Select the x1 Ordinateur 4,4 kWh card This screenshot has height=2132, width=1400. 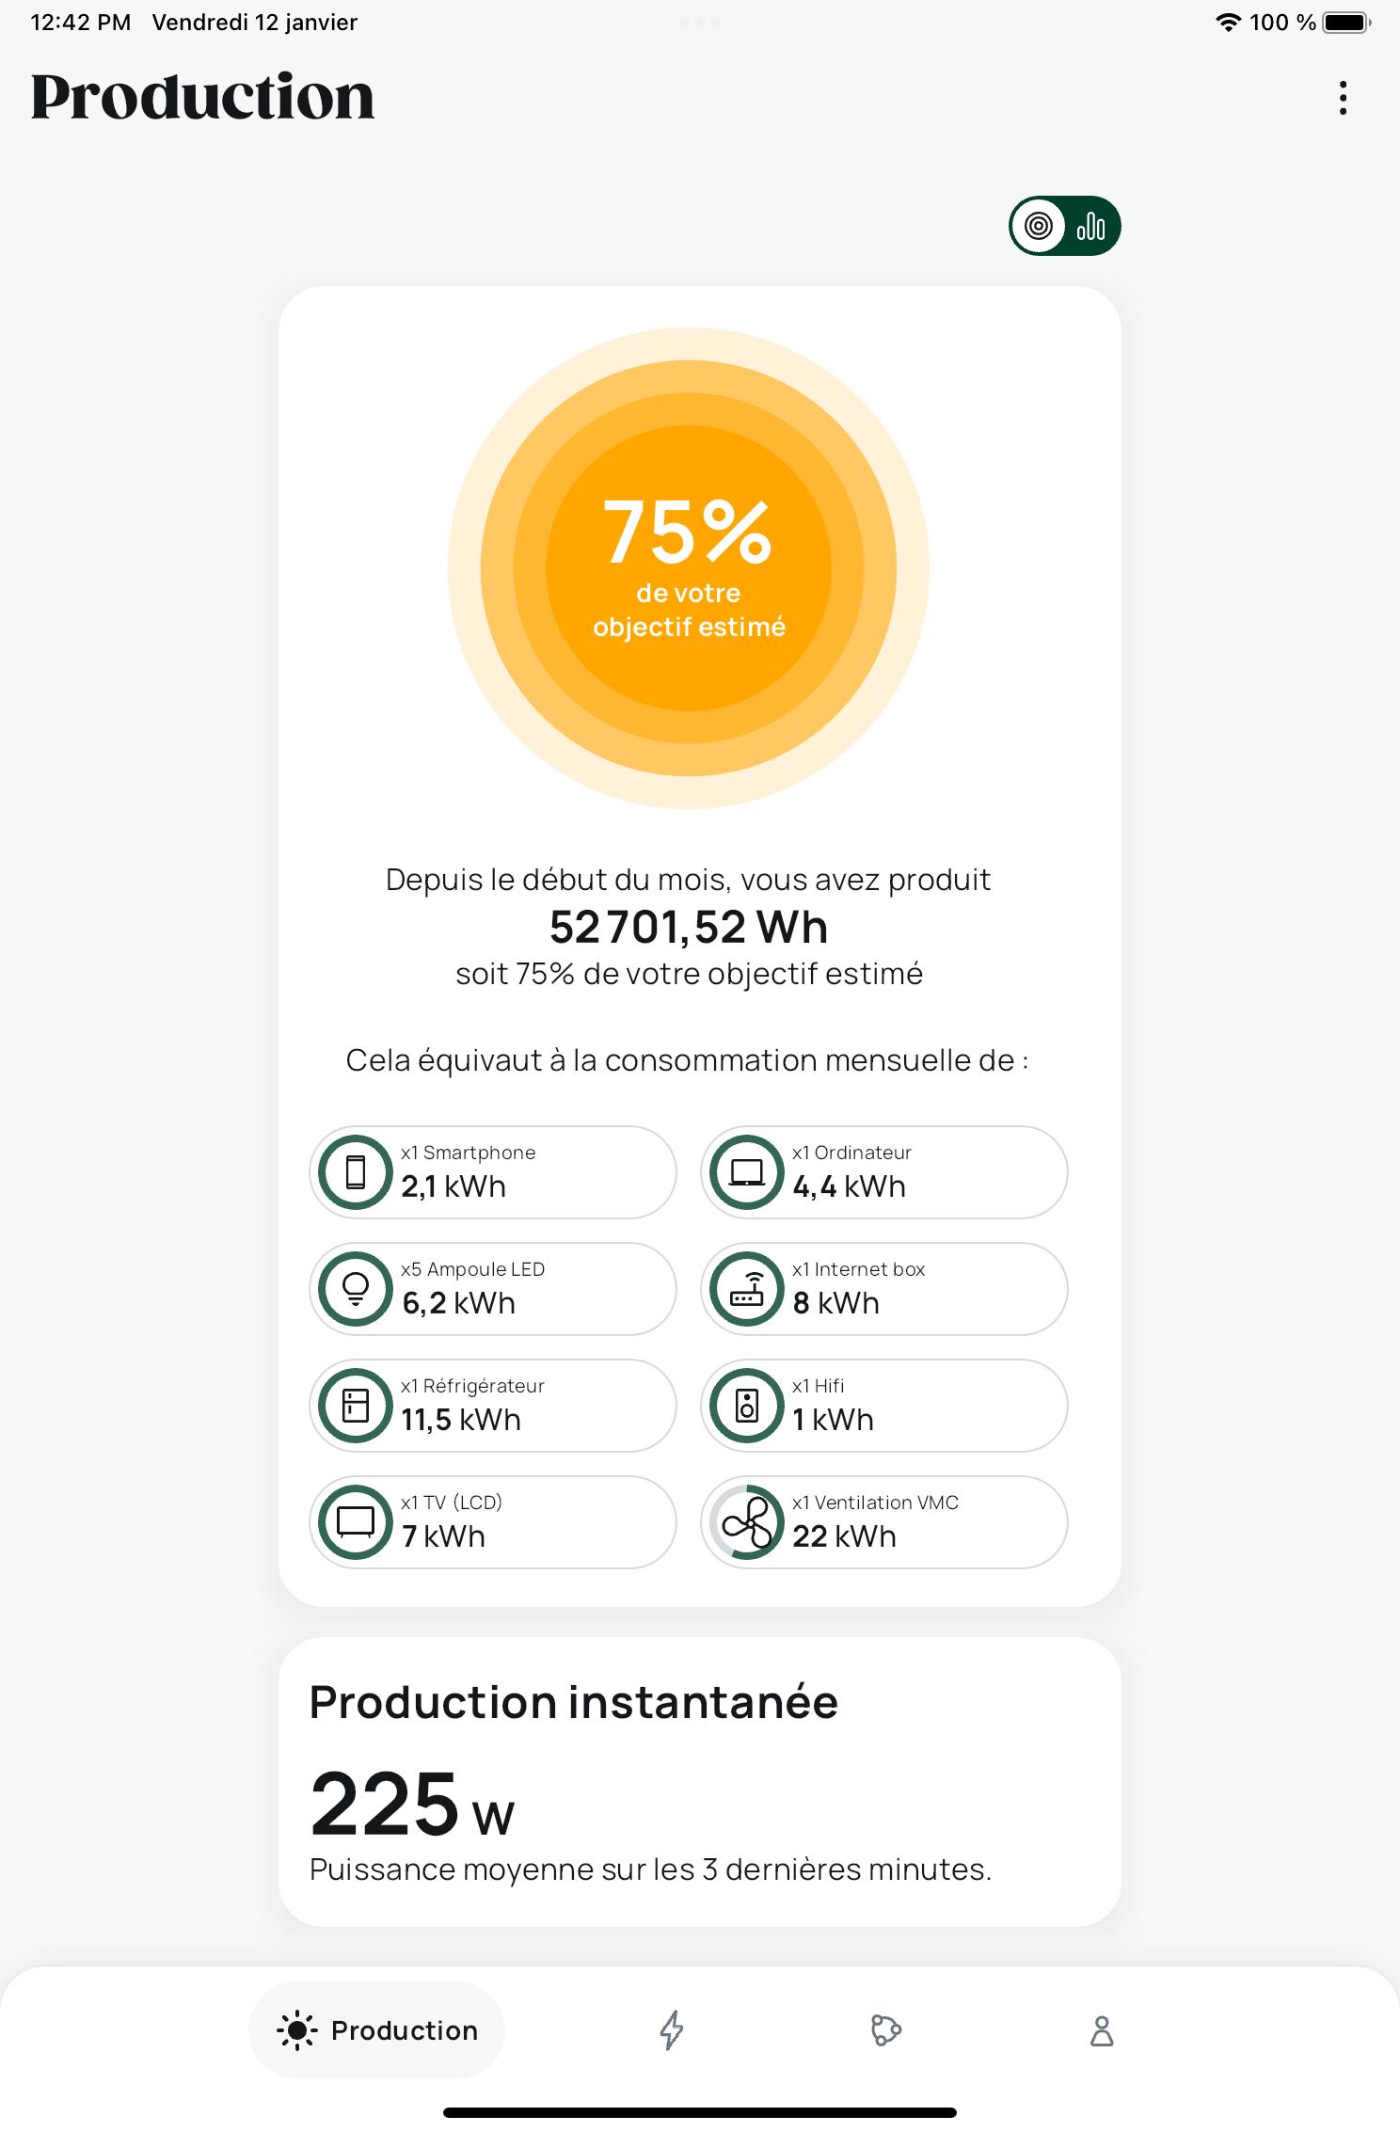(884, 1172)
